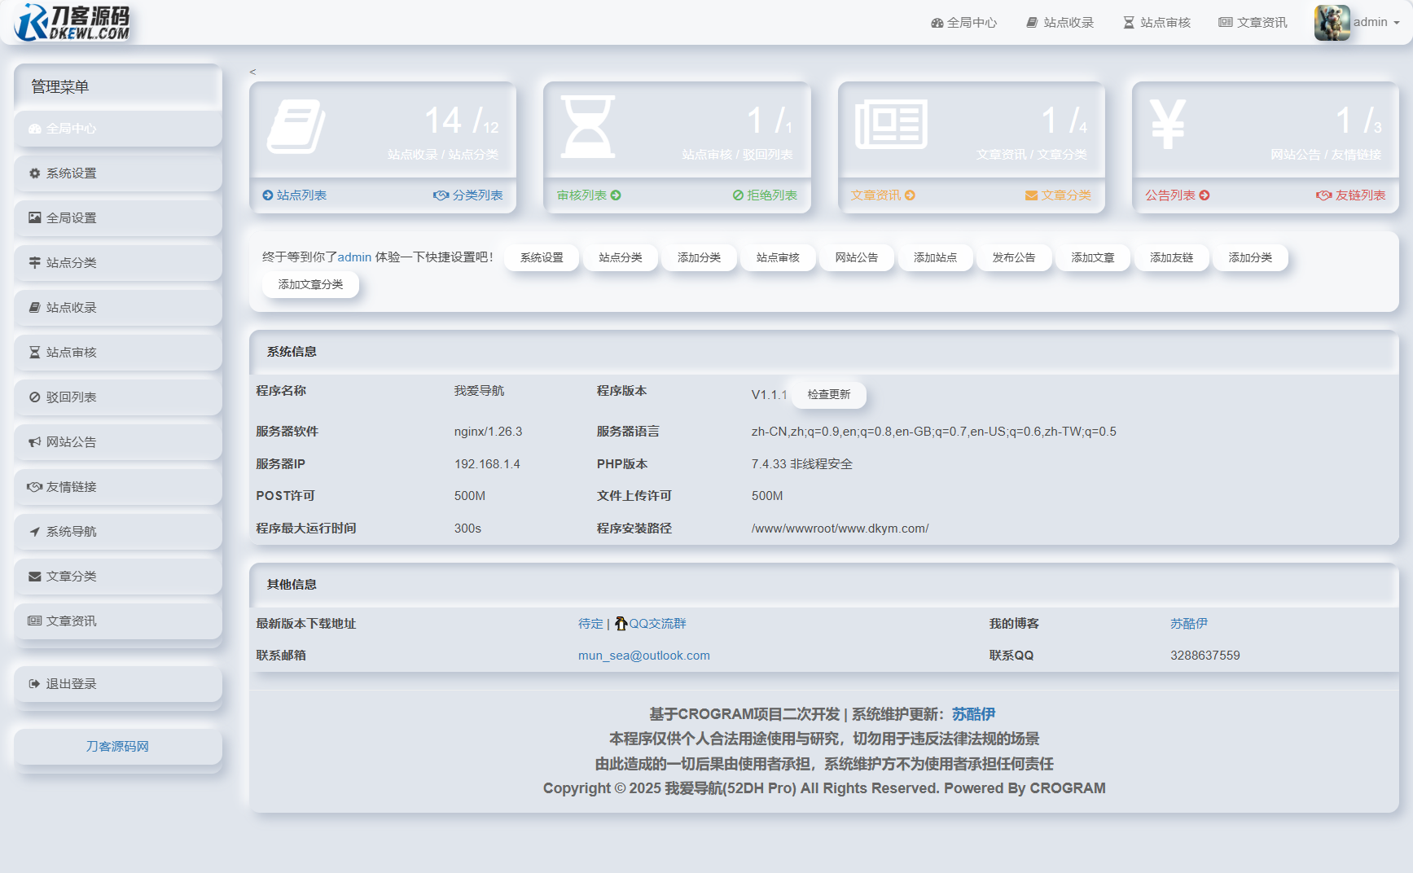The image size is (1413, 873).
Task: Visit the 苏酷伊 blog link
Action: click(x=1189, y=623)
